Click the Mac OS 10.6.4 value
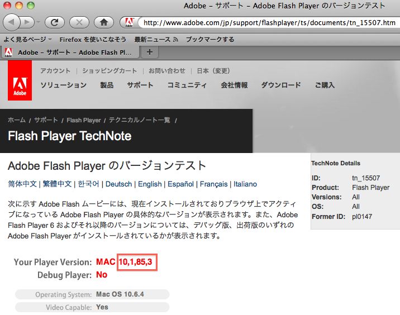The height and width of the screenshot is (315, 400). click(120, 294)
